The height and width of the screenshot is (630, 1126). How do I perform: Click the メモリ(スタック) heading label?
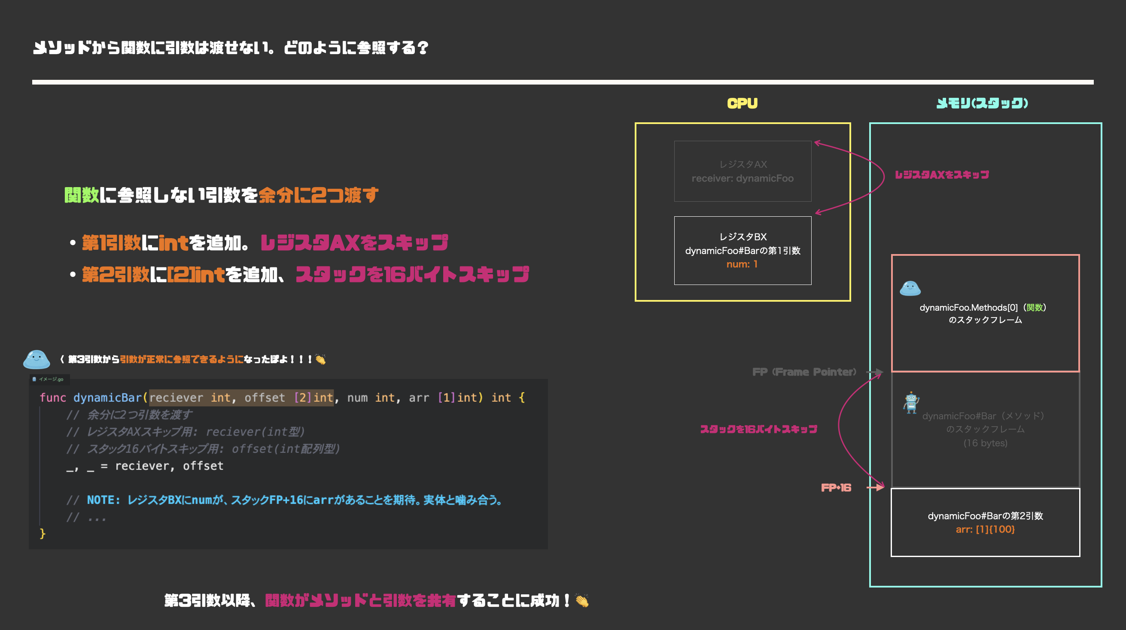982,103
